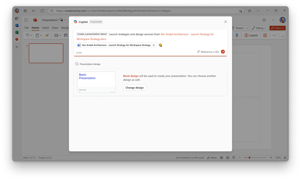
Task: Click the Presentation design section icon
Action: click(77, 64)
